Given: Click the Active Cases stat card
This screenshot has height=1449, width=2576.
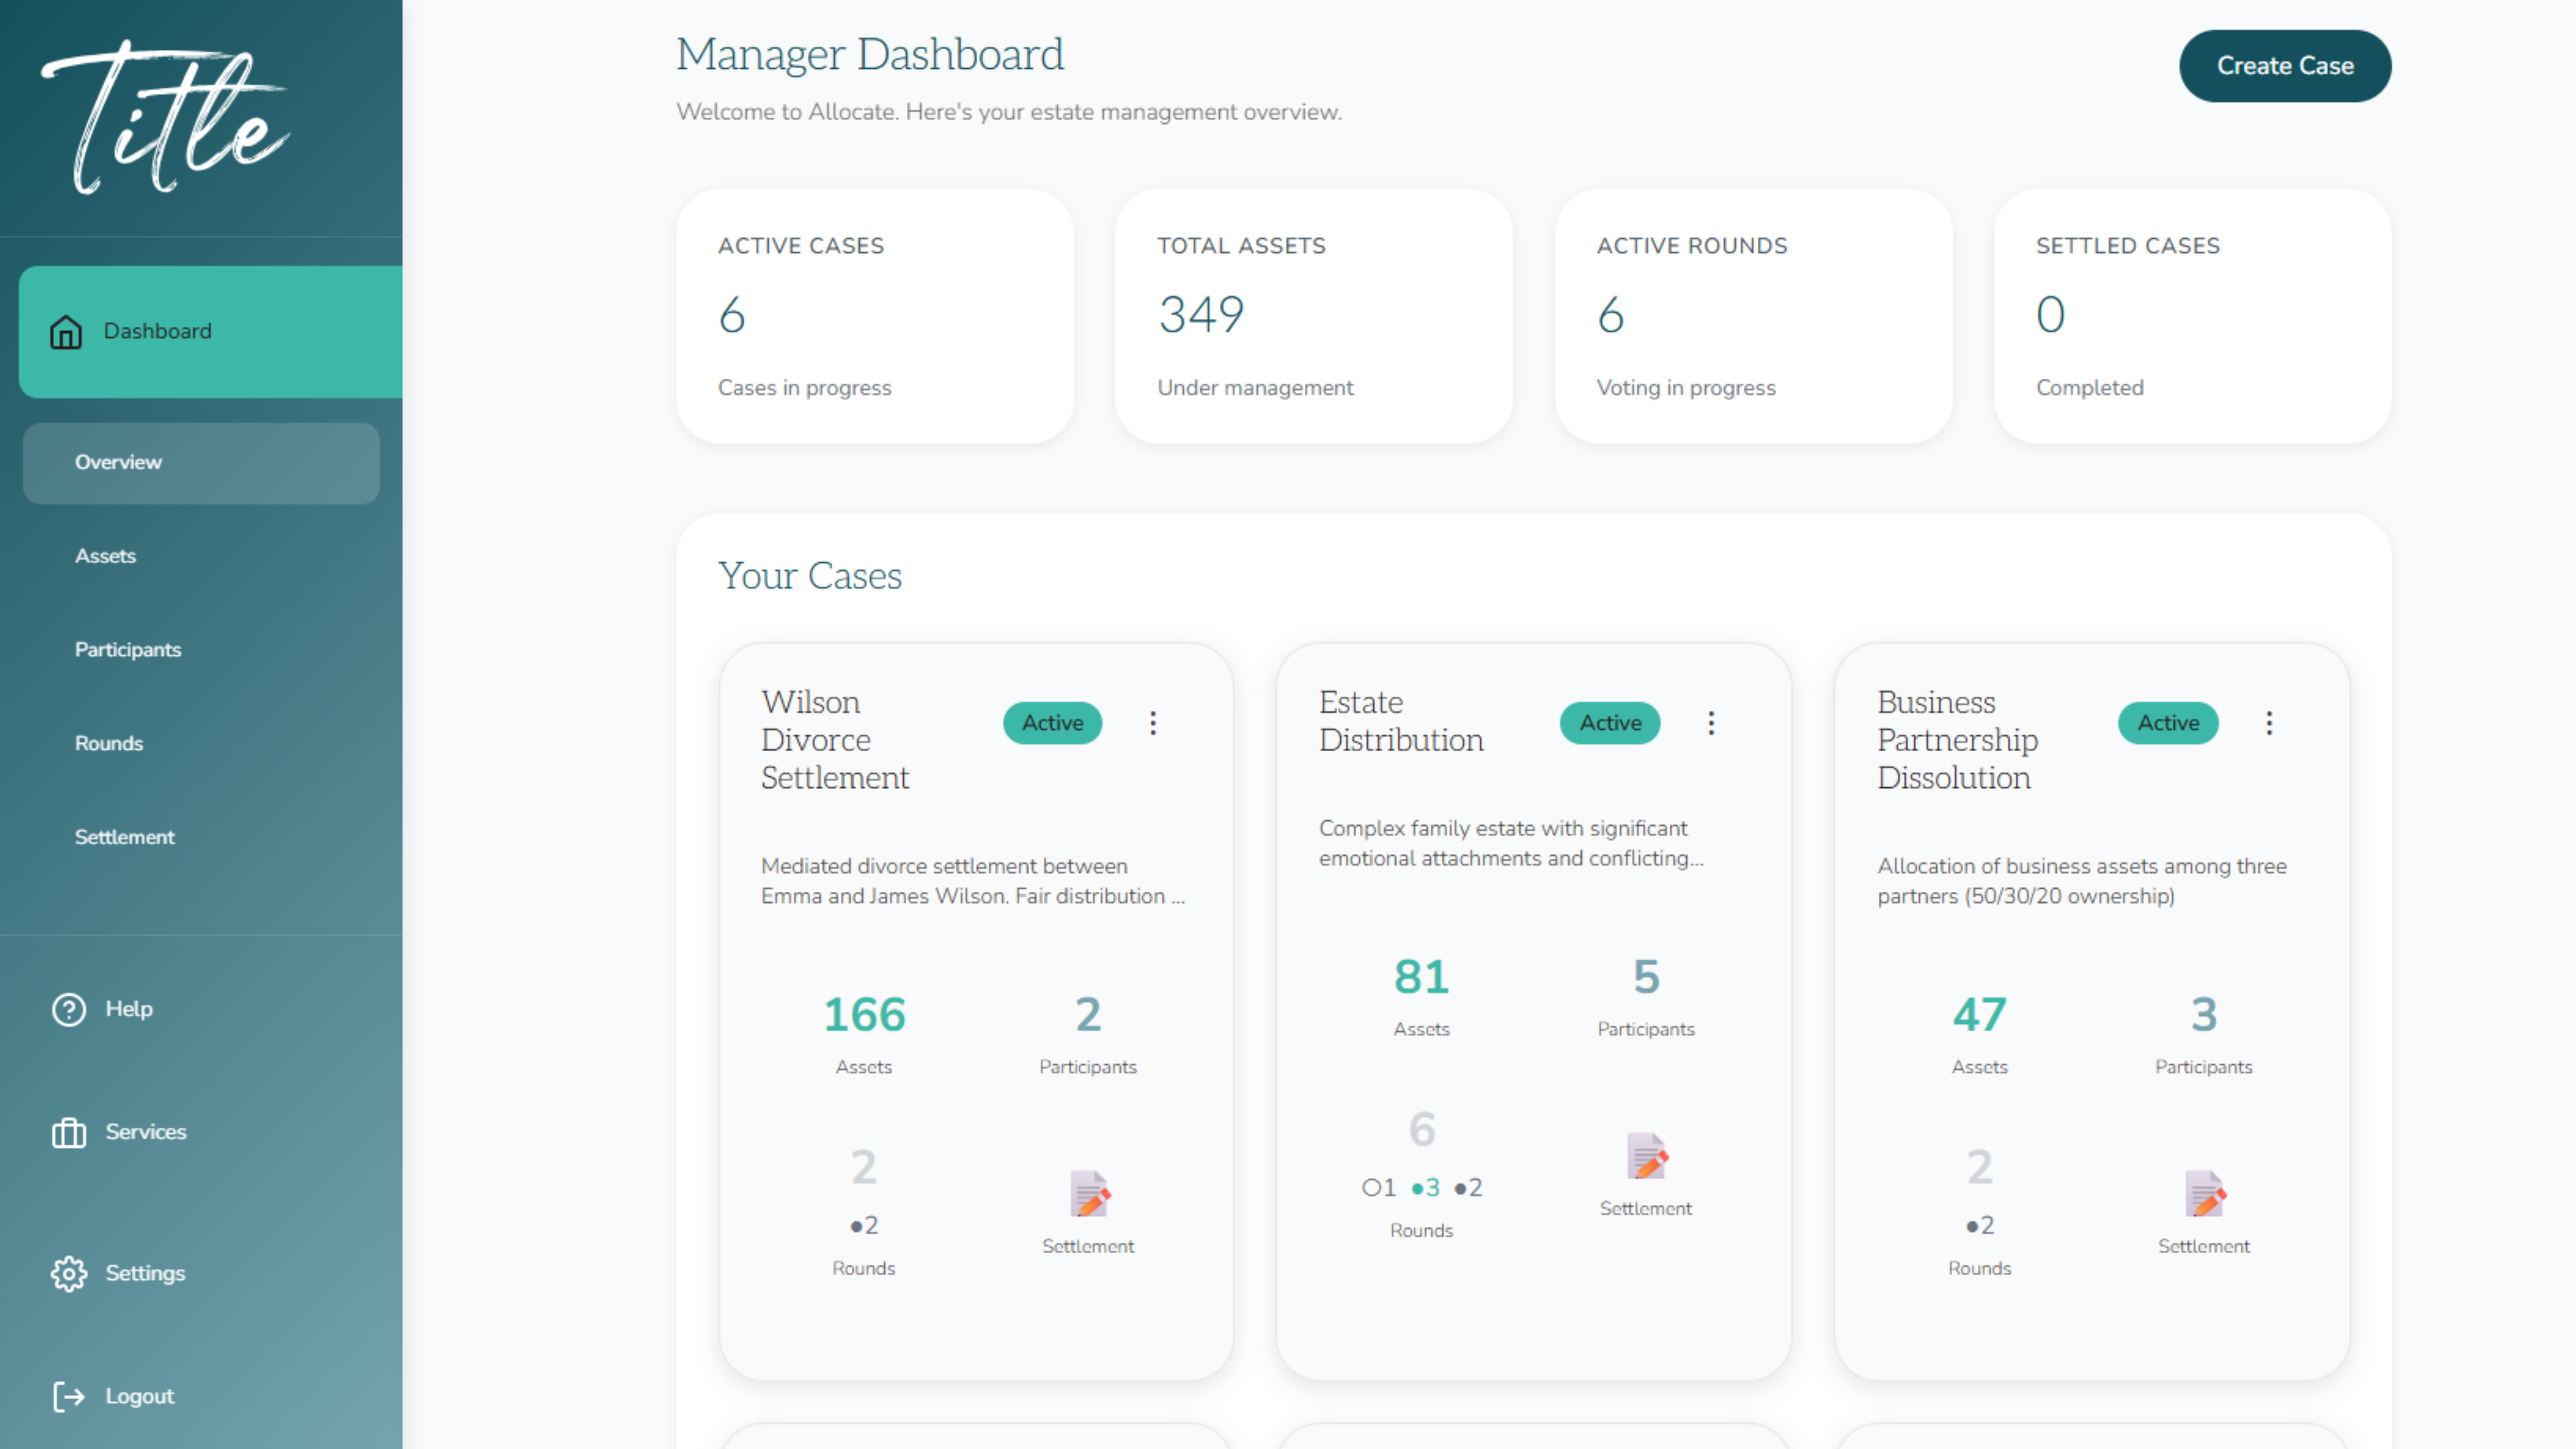Looking at the screenshot, I should pyautogui.click(x=874, y=316).
